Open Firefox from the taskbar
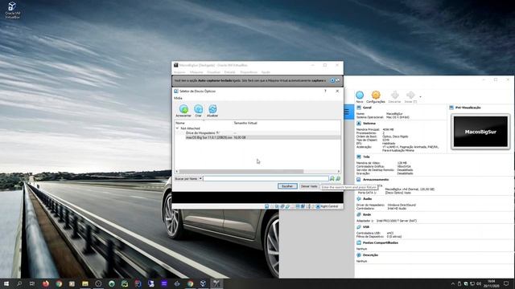 tap(46, 283)
